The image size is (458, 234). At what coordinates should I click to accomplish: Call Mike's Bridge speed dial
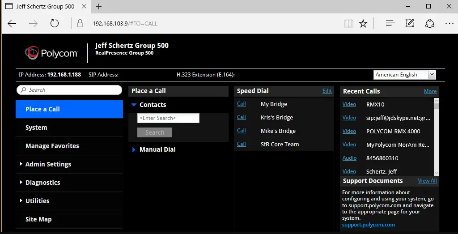tap(241, 131)
